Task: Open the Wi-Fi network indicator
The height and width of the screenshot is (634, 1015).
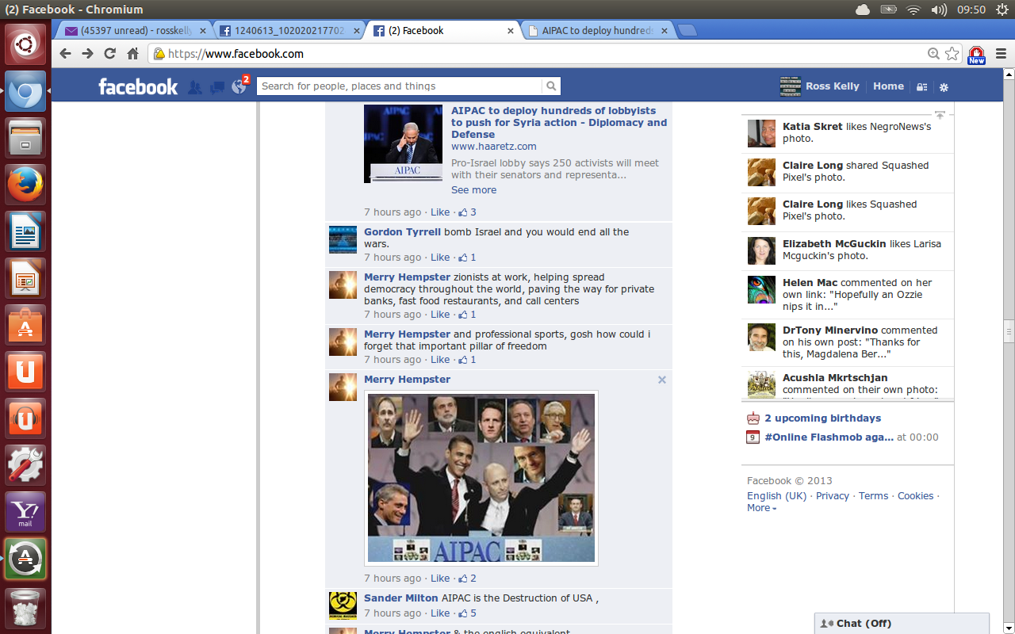Action: pyautogui.click(x=913, y=10)
